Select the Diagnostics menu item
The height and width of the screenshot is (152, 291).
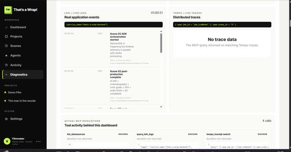[x=23, y=75]
